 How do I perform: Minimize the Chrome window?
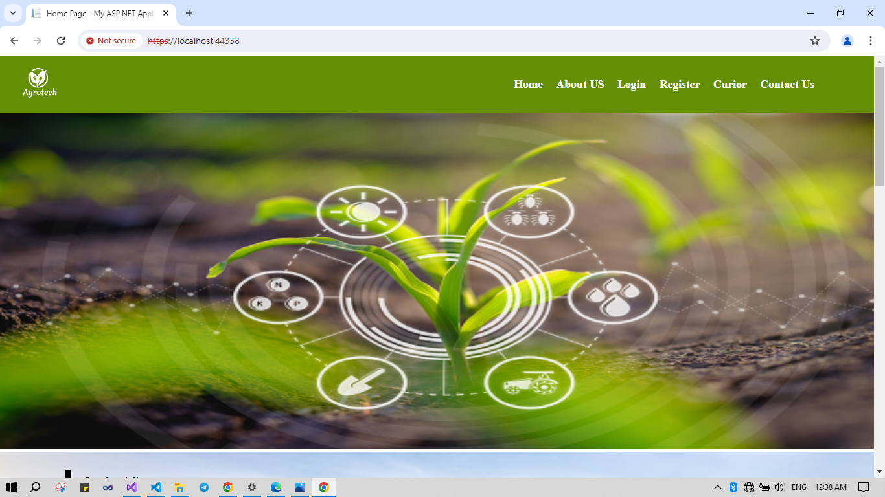[810, 13]
